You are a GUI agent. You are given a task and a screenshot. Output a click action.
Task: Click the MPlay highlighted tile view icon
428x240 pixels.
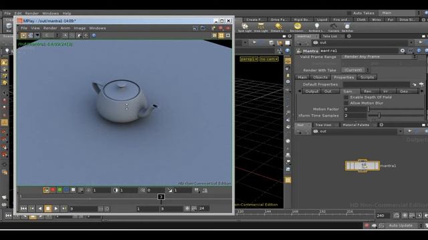pyautogui.click(x=221, y=35)
